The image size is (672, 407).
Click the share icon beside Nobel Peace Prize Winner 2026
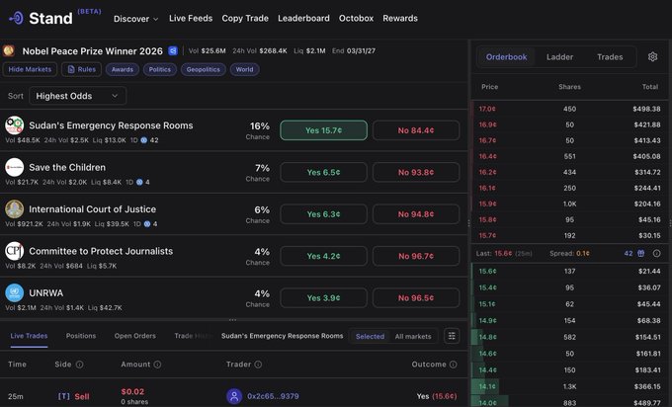tap(173, 51)
